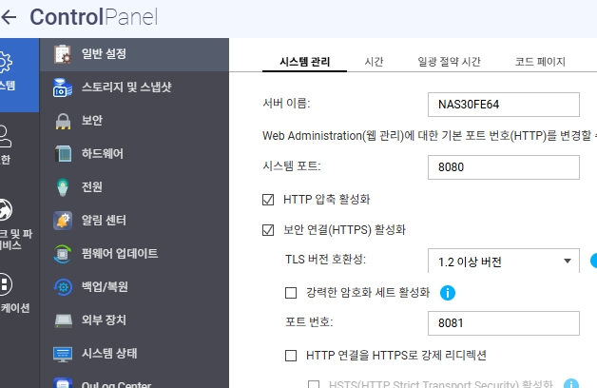The image size is (597, 388).
Task: Select the 전원 power bulb icon
Action: [x=64, y=187]
